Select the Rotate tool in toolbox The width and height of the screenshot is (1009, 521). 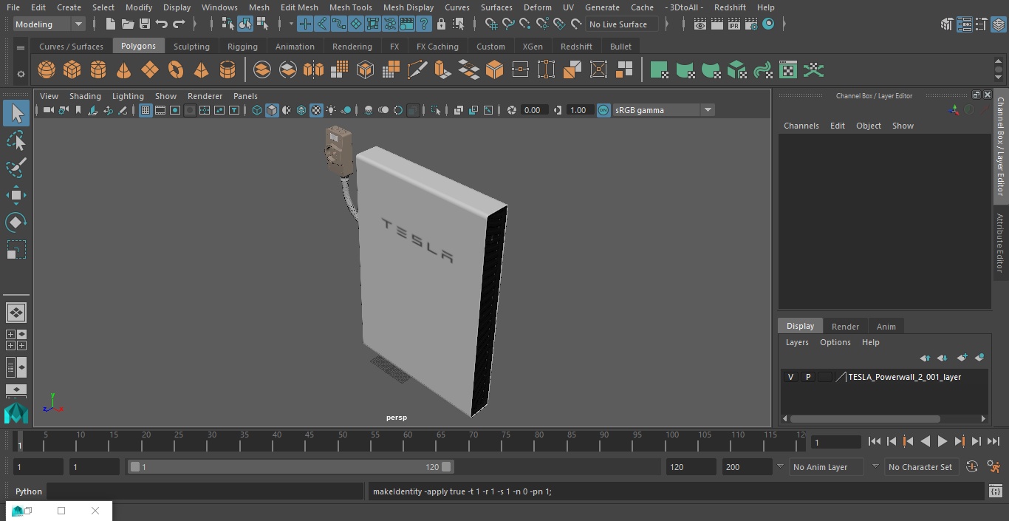[16, 222]
